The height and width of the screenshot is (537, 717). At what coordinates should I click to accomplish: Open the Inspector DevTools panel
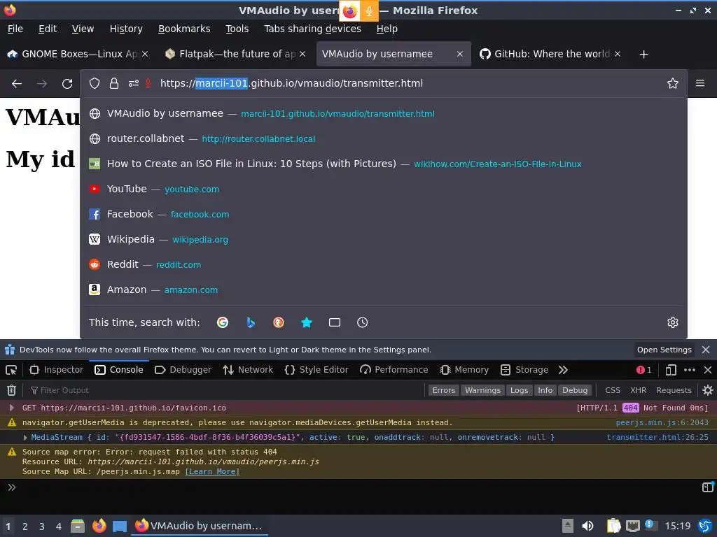(x=56, y=370)
